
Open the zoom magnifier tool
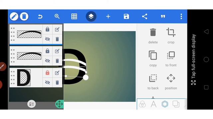tap(57, 17)
